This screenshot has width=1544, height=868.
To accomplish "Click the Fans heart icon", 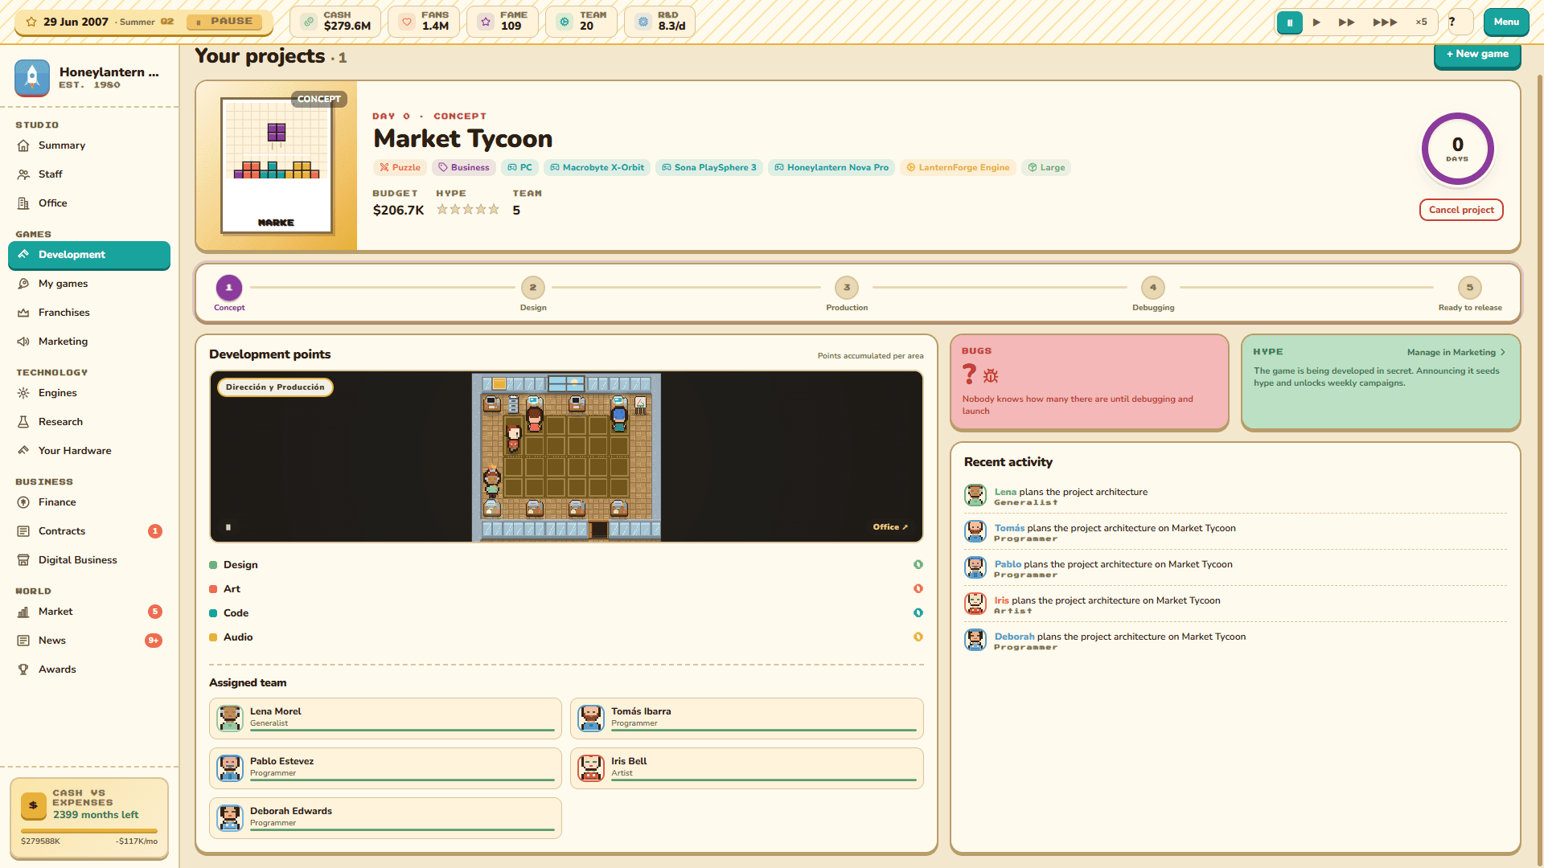I will click(x=407, y=22).
